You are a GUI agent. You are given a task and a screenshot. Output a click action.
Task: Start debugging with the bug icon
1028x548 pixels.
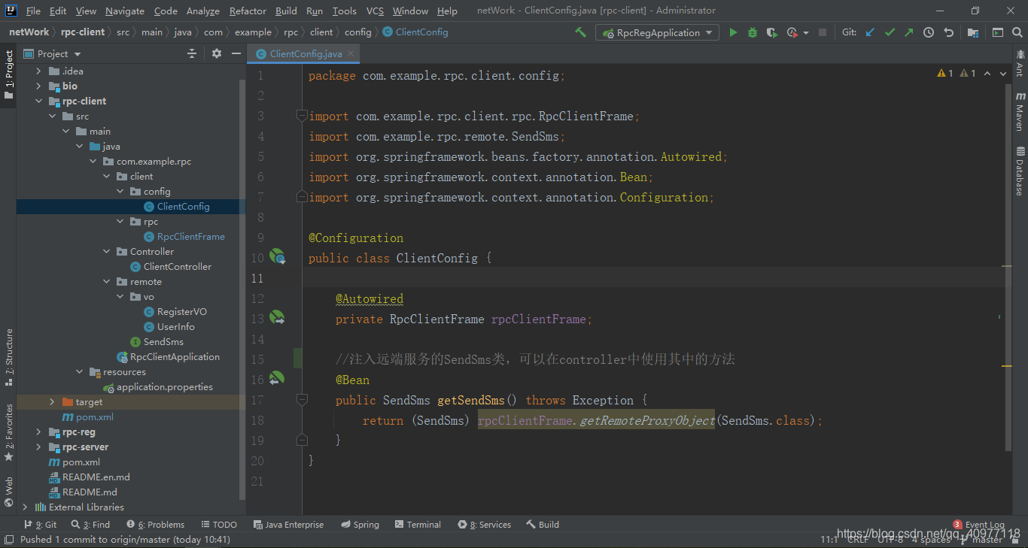pyautogui.click(x=753, y=32)
